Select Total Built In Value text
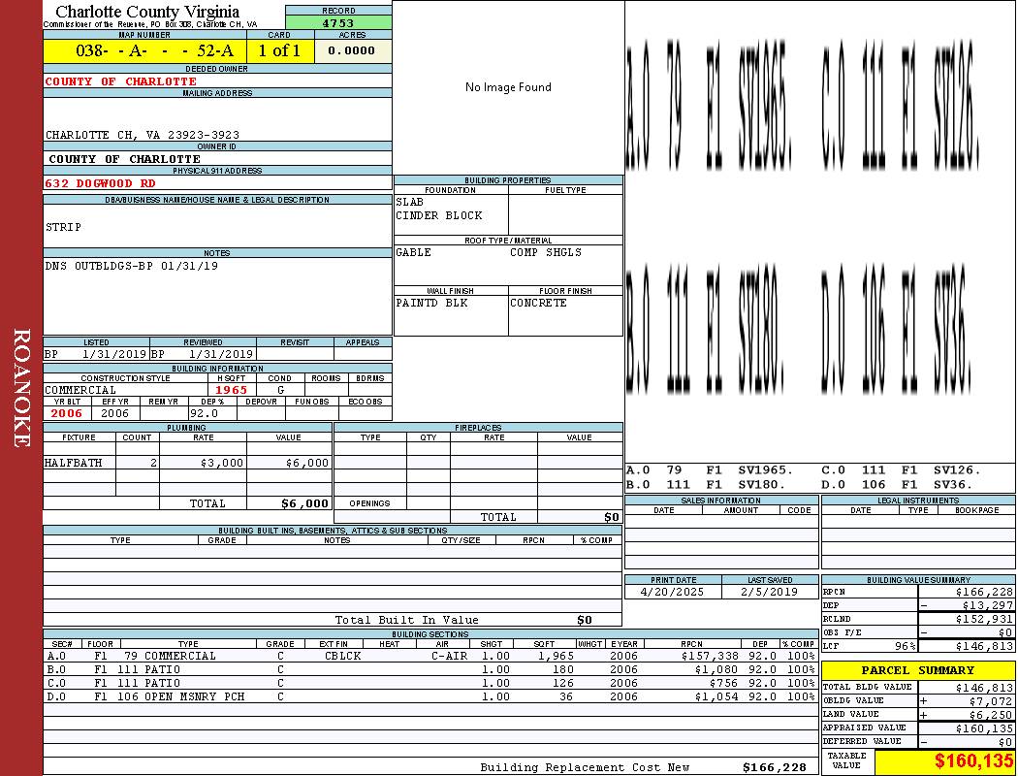This screenshot has height=776, width=1018. [x=406, y=620]
